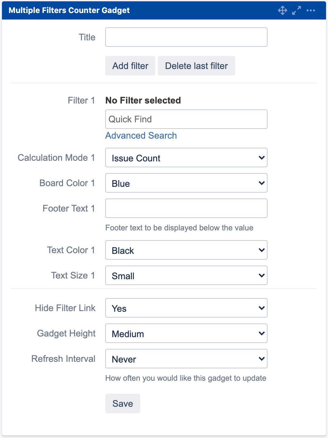The height and width of the screenshot is (438, 328).
Task: Select Gadget Height dropdown showing Medium
Action: pos(186,334)
